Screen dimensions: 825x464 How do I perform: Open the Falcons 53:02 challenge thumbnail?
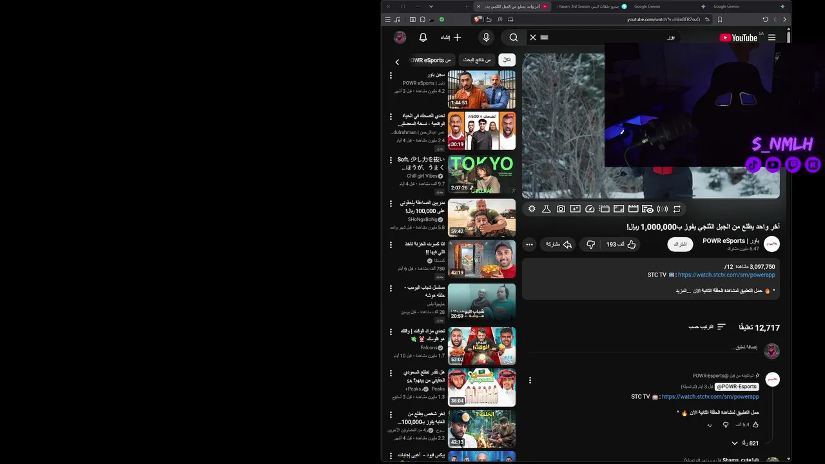point(481,346)
